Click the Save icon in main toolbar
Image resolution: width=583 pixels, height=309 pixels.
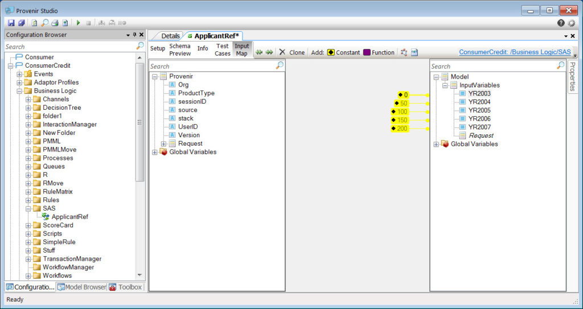[11, 23]
